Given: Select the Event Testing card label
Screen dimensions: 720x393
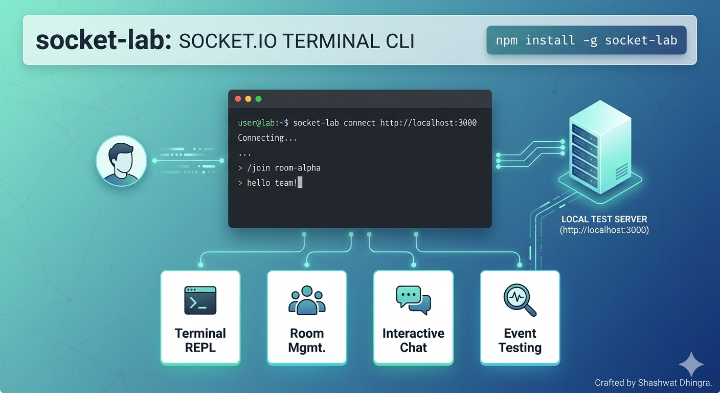Looking at the screenshot, I should click(x=520, y=340).
